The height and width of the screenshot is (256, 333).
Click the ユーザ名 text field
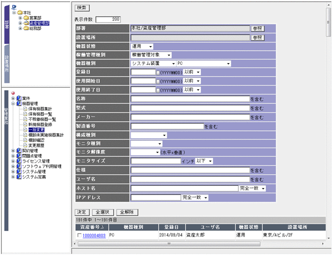tap(190, 179)
